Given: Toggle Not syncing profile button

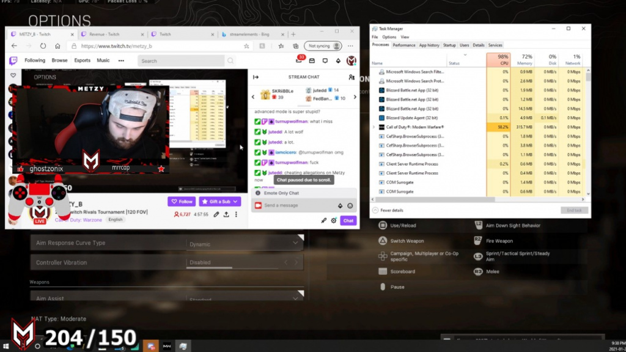Looking at the screenshot, I should 323,46.
